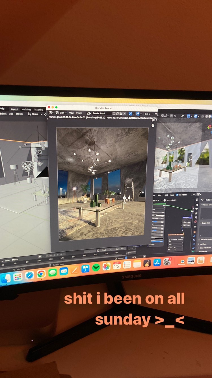
Task: Open Keynote from the dock
Action: click(85, 268)
